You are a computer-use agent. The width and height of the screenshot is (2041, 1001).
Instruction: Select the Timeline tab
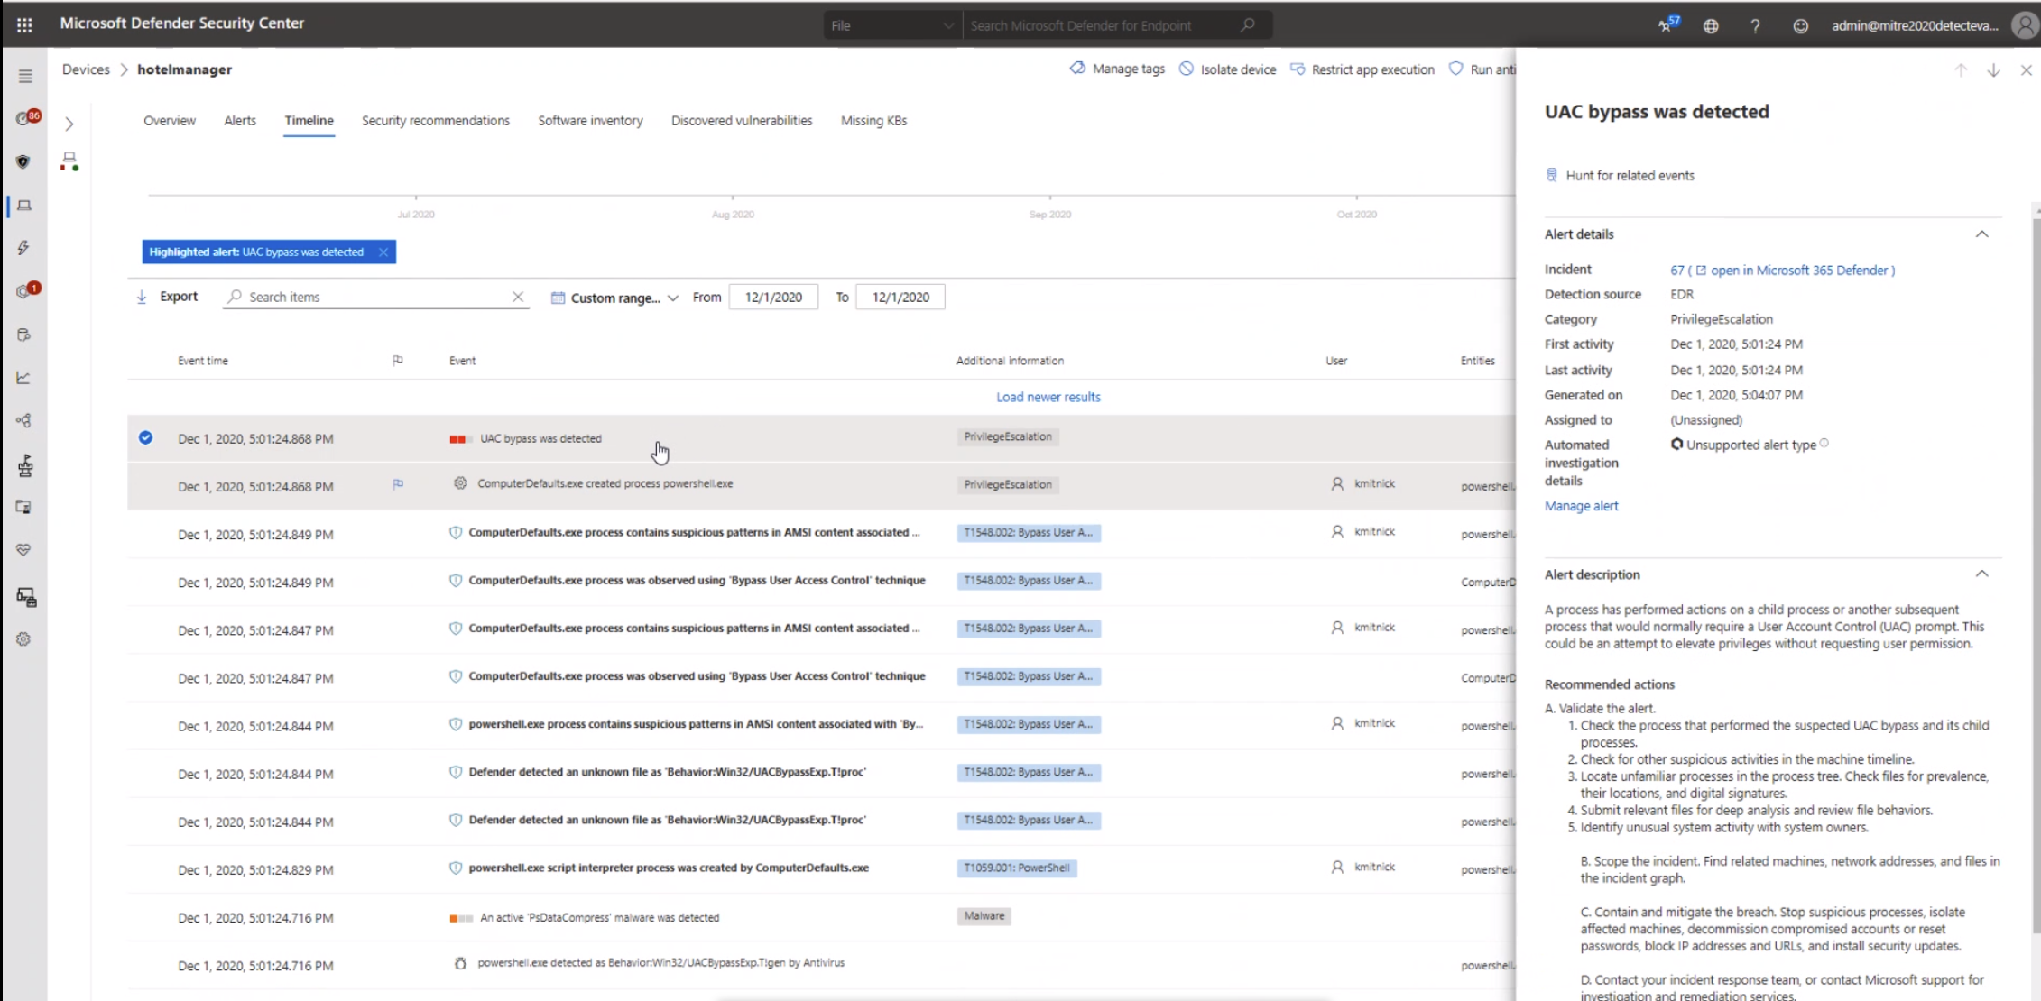(309, 121)
